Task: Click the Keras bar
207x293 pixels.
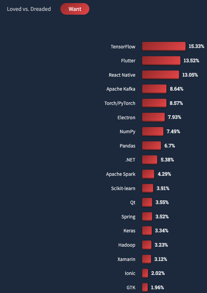Action: [x=147, y=231]
